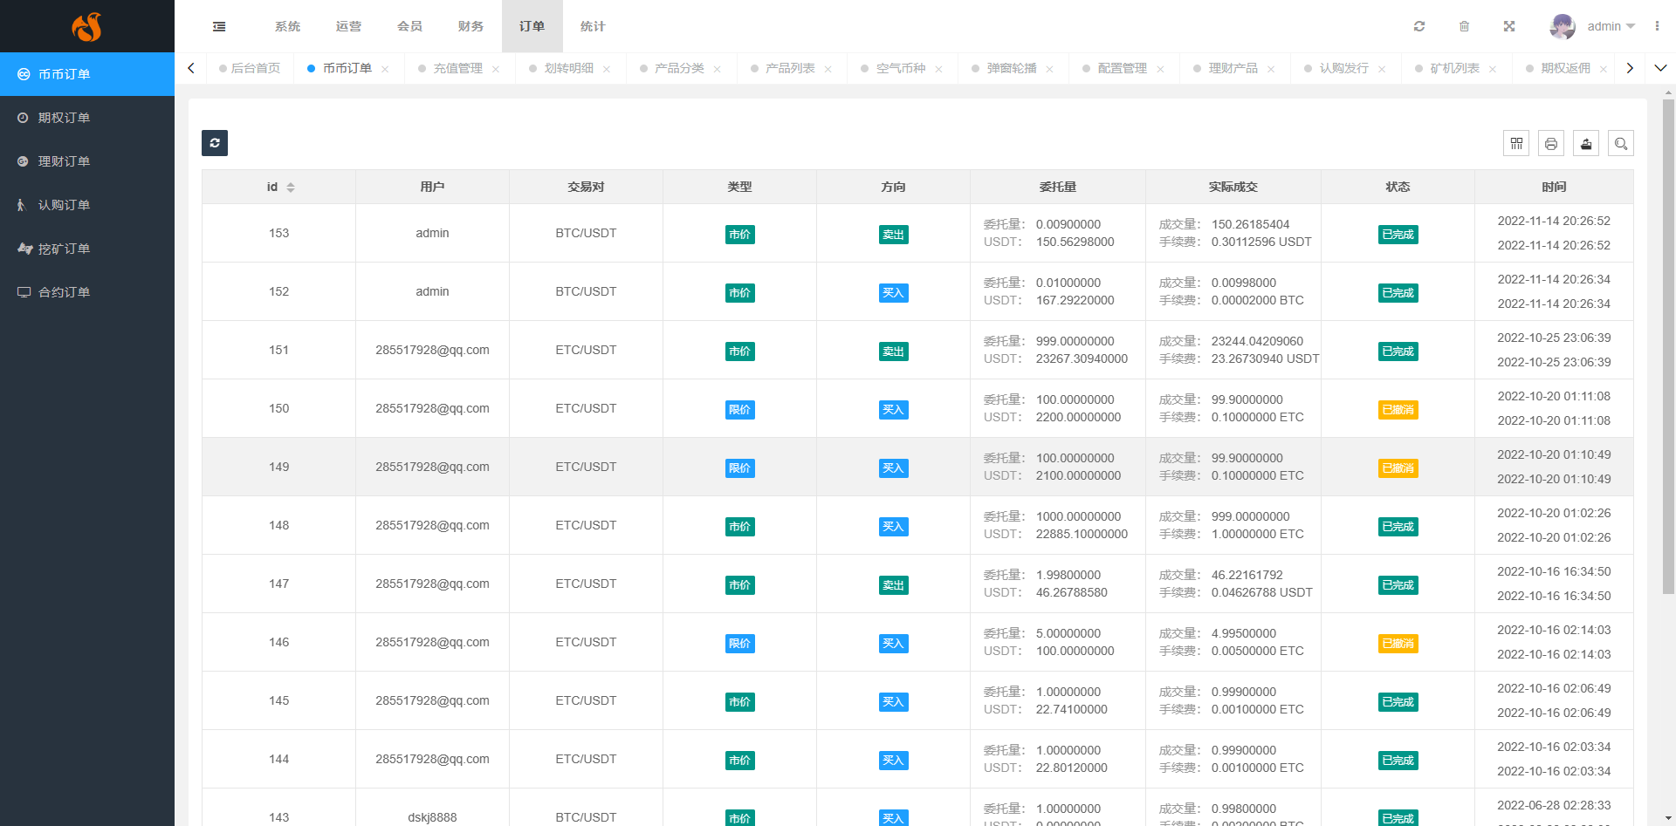The width and height of the screenshot is (1676, 826).
Task: Close the 配置管理 tab
Action: [x=1161, y=69]
